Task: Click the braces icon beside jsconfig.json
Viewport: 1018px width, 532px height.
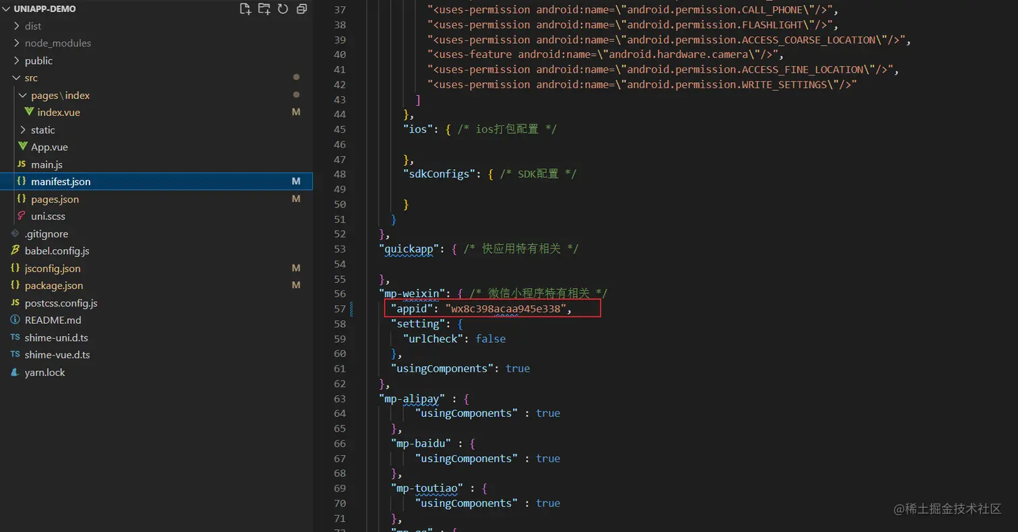Action: (15, 269)
